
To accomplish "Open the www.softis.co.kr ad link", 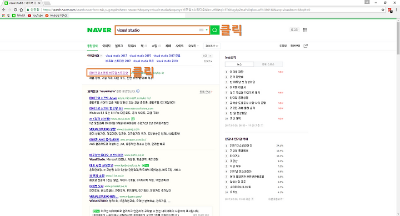I will [x=106, y=155].
